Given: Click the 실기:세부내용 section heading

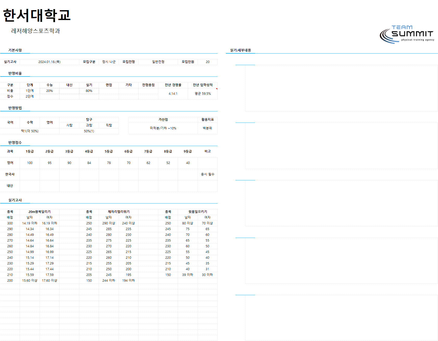Looking at the screenshot, I should 240,50.
